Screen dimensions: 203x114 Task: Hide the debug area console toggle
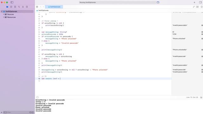tap(201, 97)
